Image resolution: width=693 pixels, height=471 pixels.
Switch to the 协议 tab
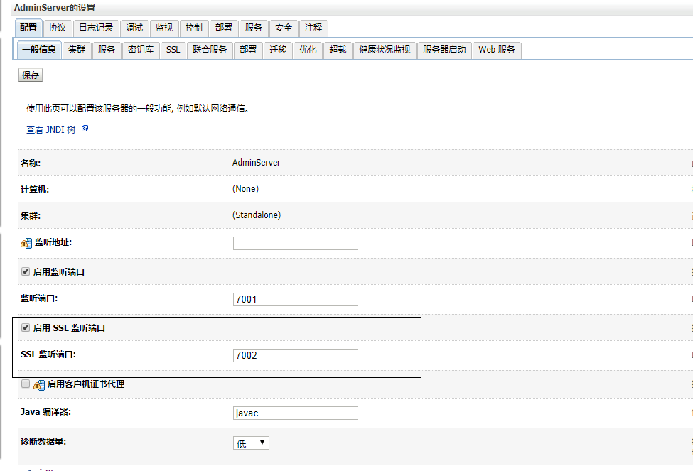coord(58,28)
